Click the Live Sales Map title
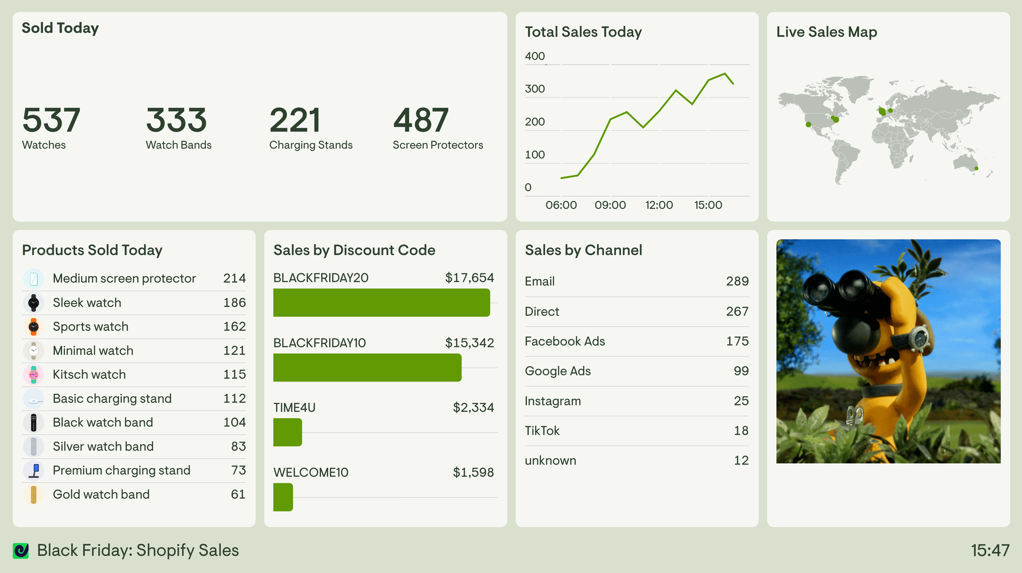The height and width of the screenshot is (573, 1022). (x=827, y=32)
